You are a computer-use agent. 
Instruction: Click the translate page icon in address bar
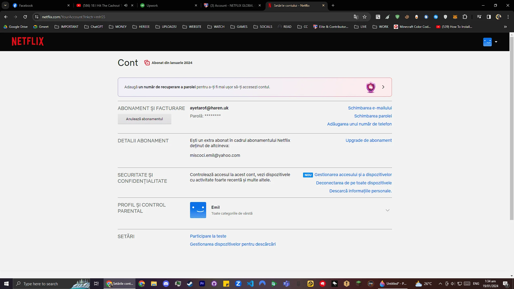[356, 17]
